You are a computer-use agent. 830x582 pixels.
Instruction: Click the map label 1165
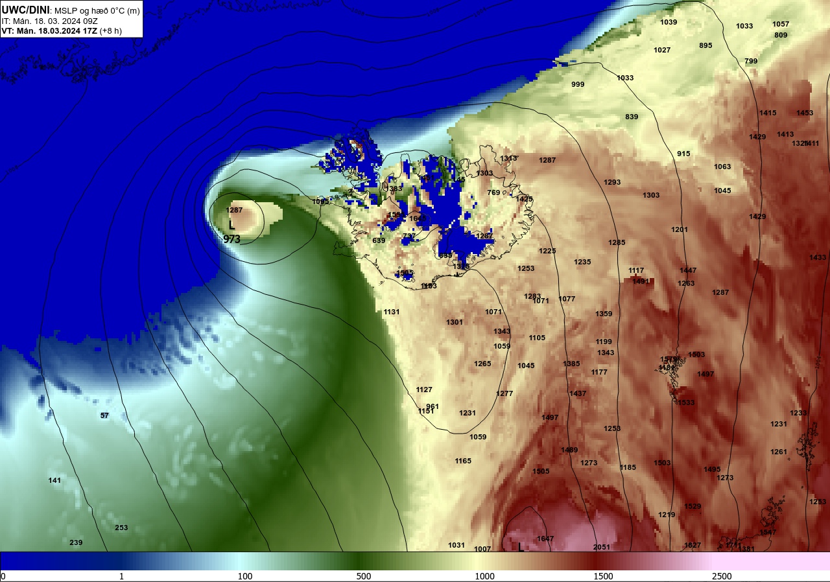coord(463,461)
